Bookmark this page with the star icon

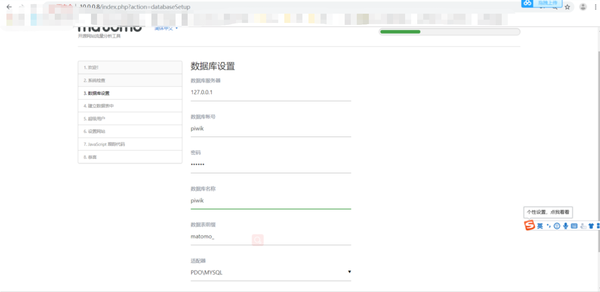click(567, 7)
